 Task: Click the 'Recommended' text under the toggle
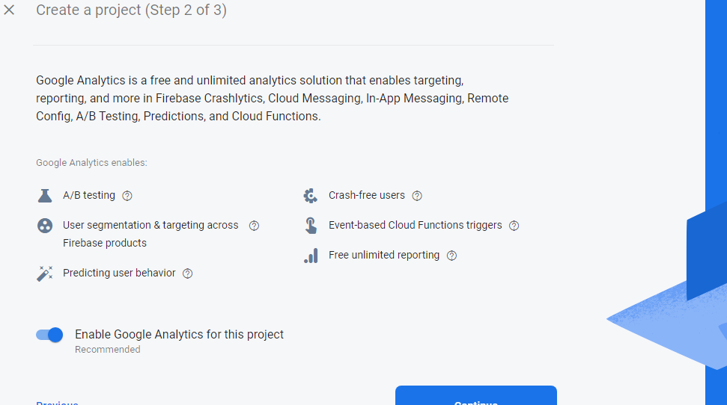(x=108, y=350)
